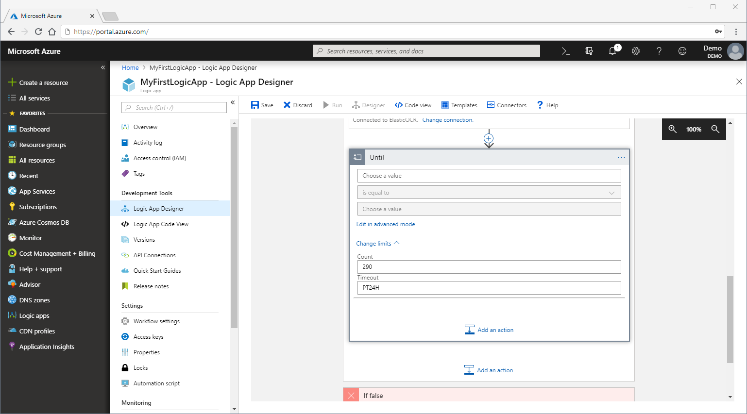Screen dimensions: 747x414
Task: Open designer Help in toolbar
Action: 547,105
